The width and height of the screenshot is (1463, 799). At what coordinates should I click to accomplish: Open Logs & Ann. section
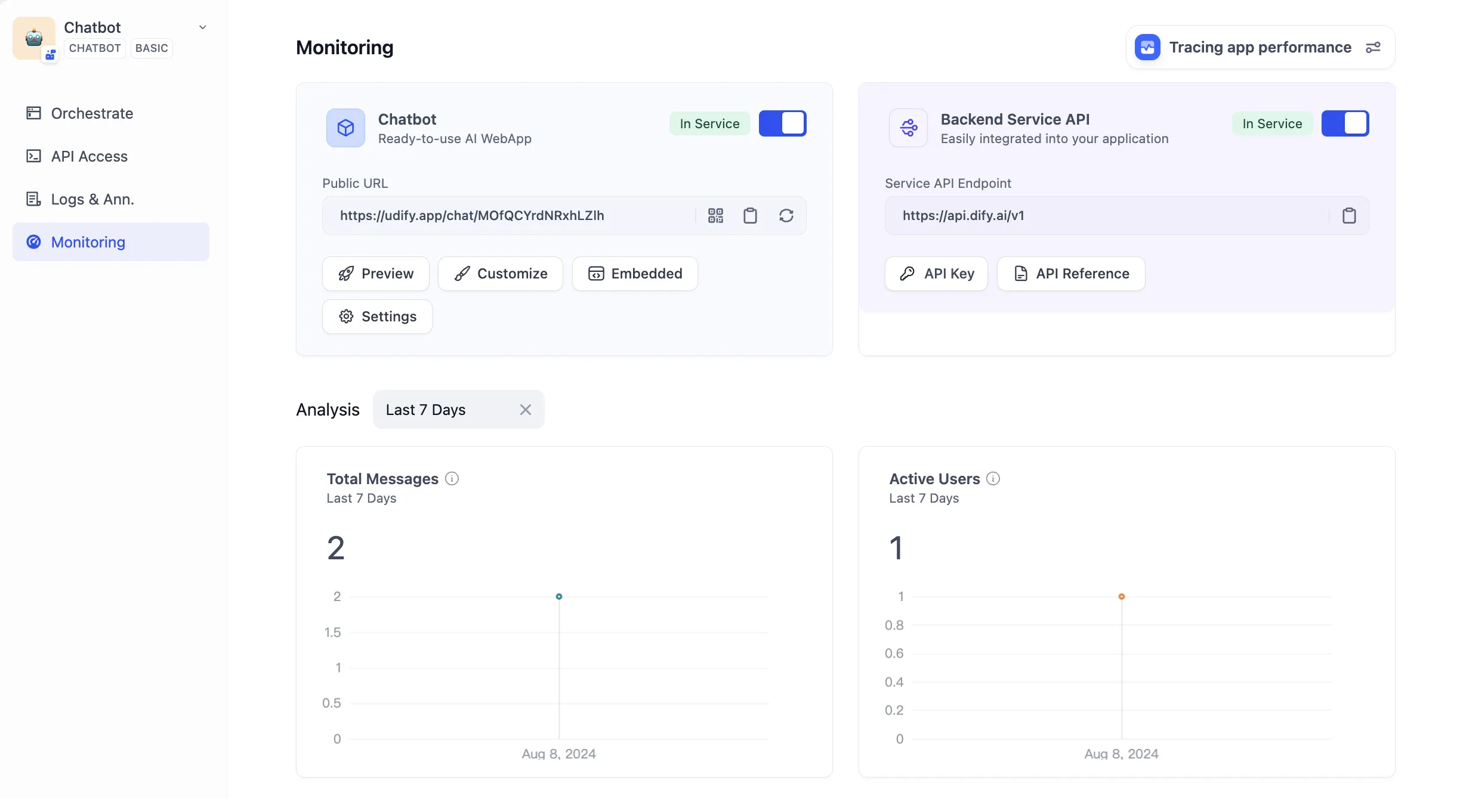pyautogui.click(x=92, y=199)
